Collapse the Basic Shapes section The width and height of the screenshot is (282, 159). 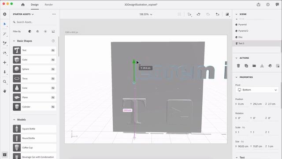pos(14,41)
